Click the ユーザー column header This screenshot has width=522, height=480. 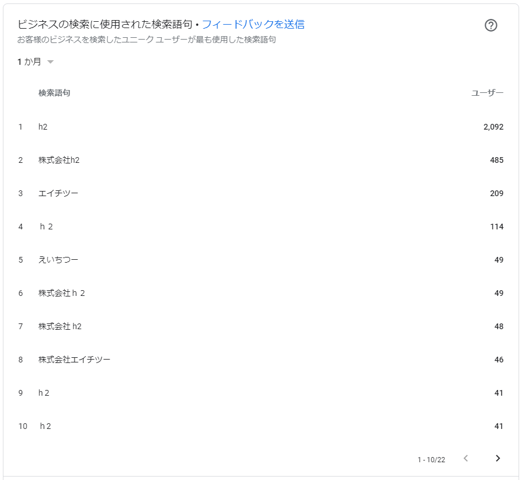tap(487, 93)
